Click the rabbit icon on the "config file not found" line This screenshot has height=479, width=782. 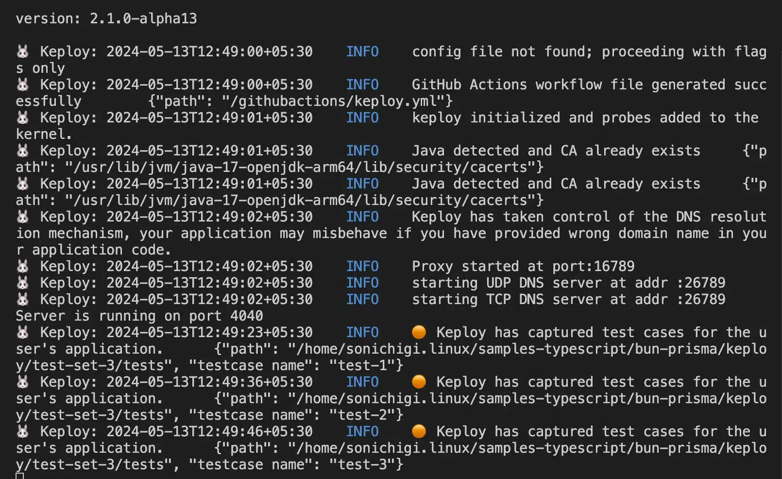point(23,51)
